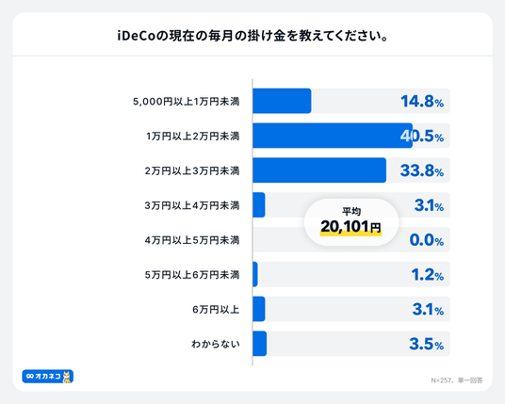Click the 5万円以上6万円未満 small bar
The height and width of the screenshot is (404, 505).
pos(255,274)
